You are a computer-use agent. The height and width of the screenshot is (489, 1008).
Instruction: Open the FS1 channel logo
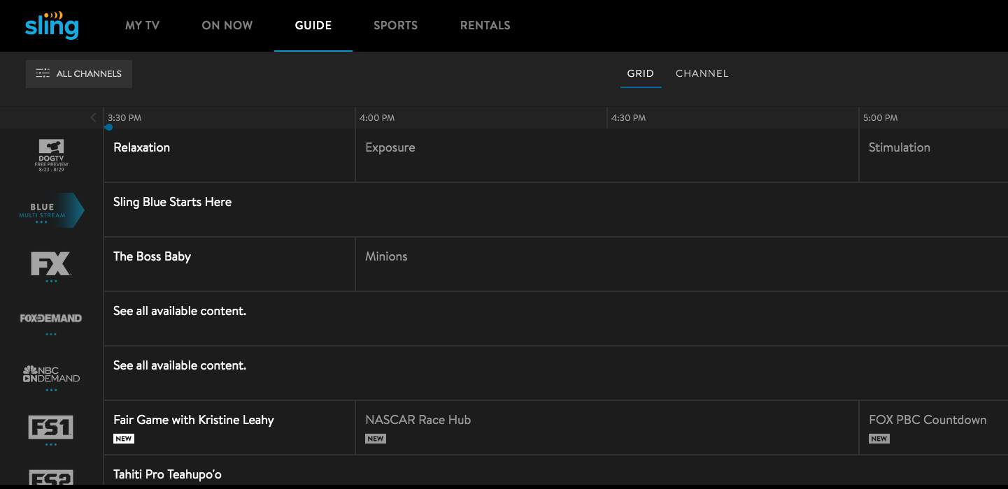pos(50,427)
